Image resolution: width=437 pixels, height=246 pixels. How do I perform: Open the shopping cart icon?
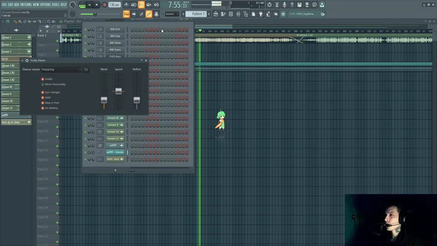point(283,14)
